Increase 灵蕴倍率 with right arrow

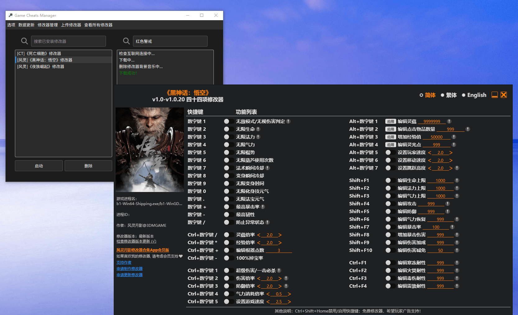[x=280, y=235]
